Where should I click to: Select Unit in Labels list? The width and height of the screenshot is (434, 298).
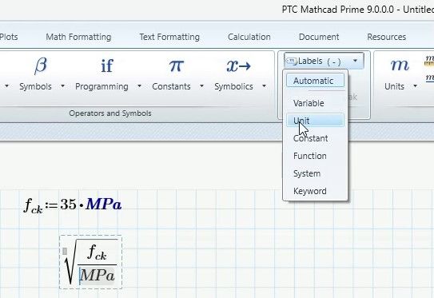click(x=315, y=121)
